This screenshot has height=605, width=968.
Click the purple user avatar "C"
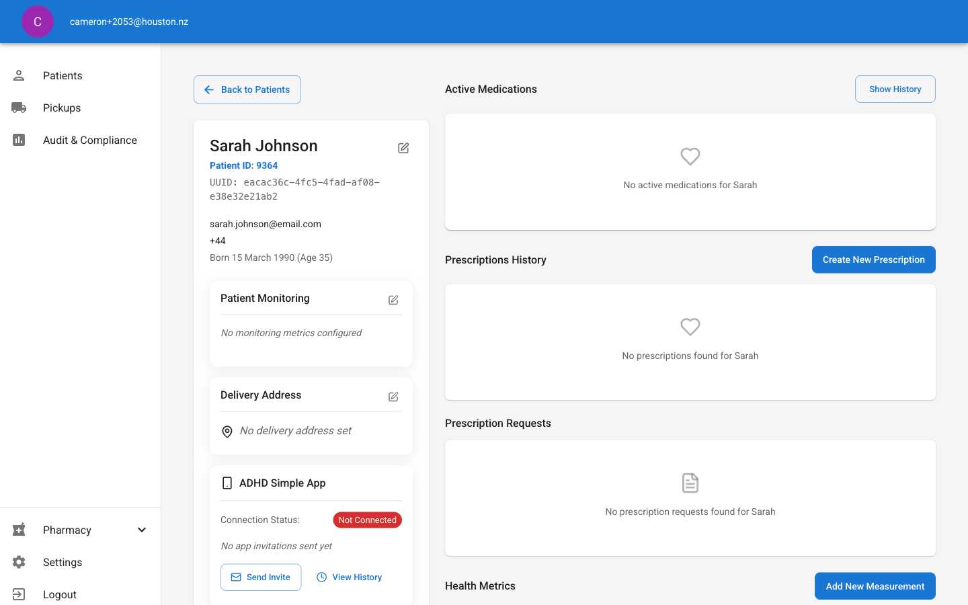(x=38, y=22)
